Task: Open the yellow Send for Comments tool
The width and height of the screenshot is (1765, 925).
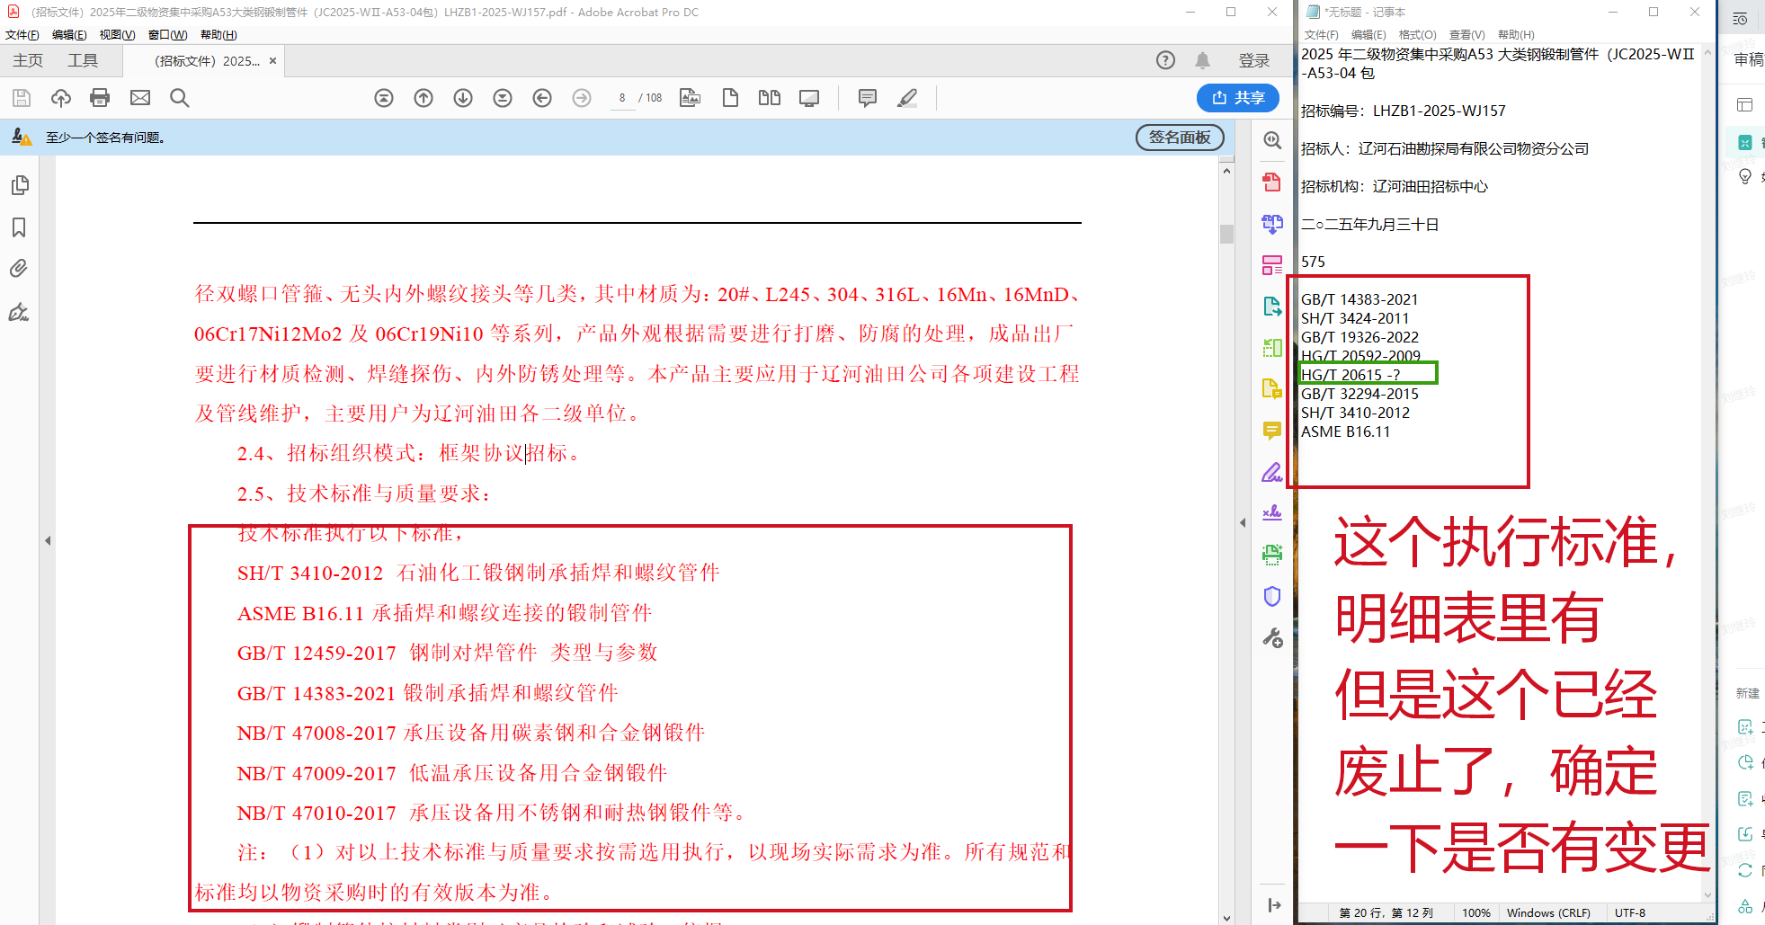Action: (1272, 388)
